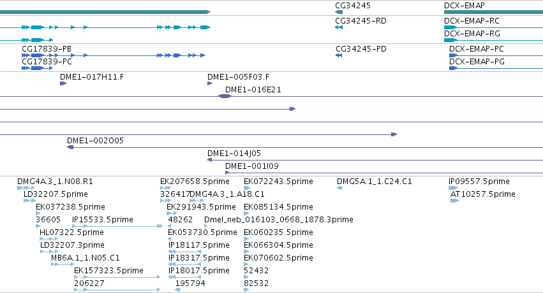The image size is (543, 293).
Task: Click the DCX-EMAP-PC protein label
Action: pyautogui.click(x=477, y=48)
